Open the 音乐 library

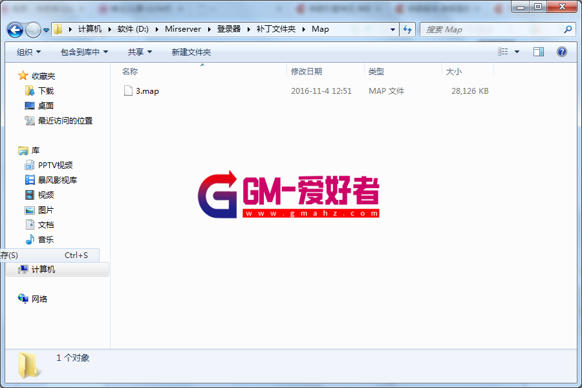point(46,239)
